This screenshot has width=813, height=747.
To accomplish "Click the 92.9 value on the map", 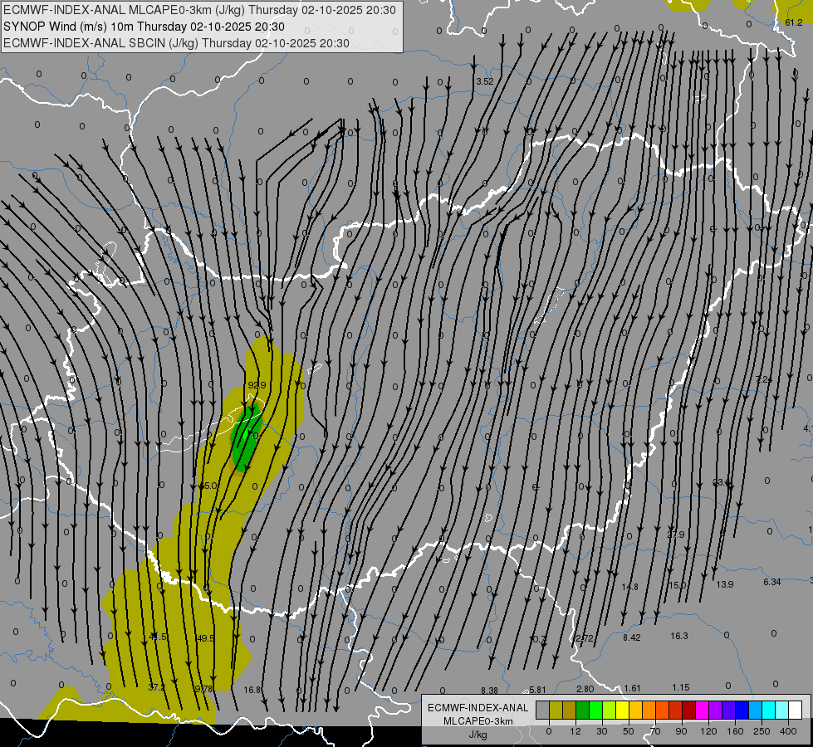I will [x=257, y=385].
